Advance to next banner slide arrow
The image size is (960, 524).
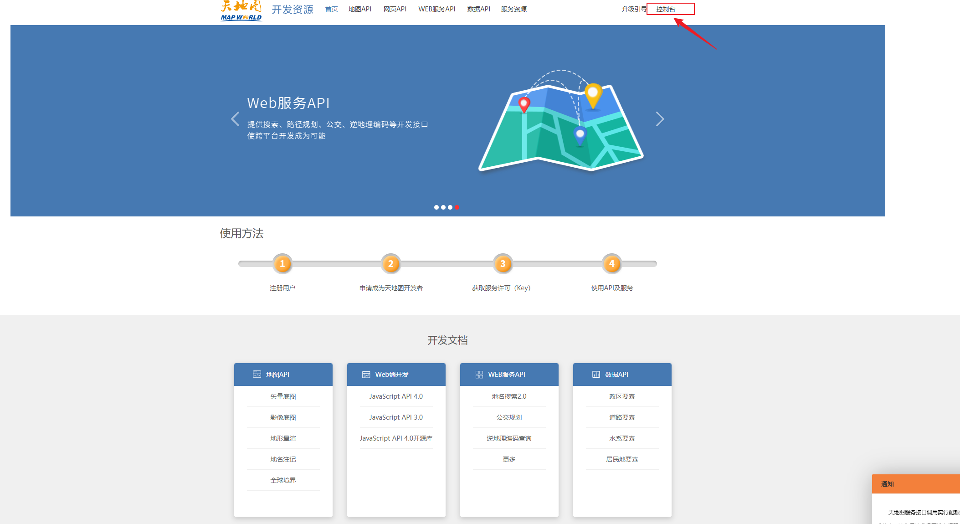tap(660, 119)
